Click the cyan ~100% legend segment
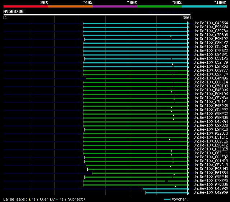This screenshot has width=230, height=202. click(x=204, y=6)
